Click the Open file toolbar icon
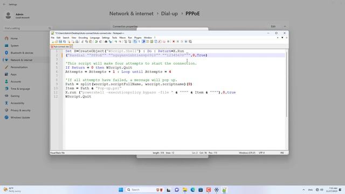Viewport: 345px width, 194px height. (56, 41)
